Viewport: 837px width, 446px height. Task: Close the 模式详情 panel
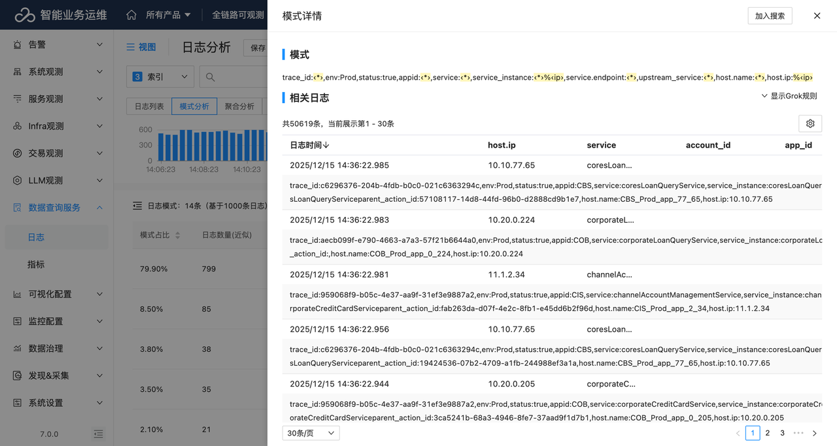coord(817,16)
